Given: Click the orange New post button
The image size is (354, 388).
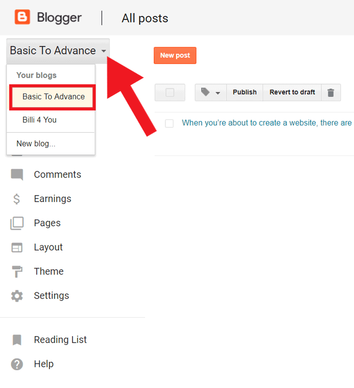Looking at the screenshot, I should (x=175, y=56).
